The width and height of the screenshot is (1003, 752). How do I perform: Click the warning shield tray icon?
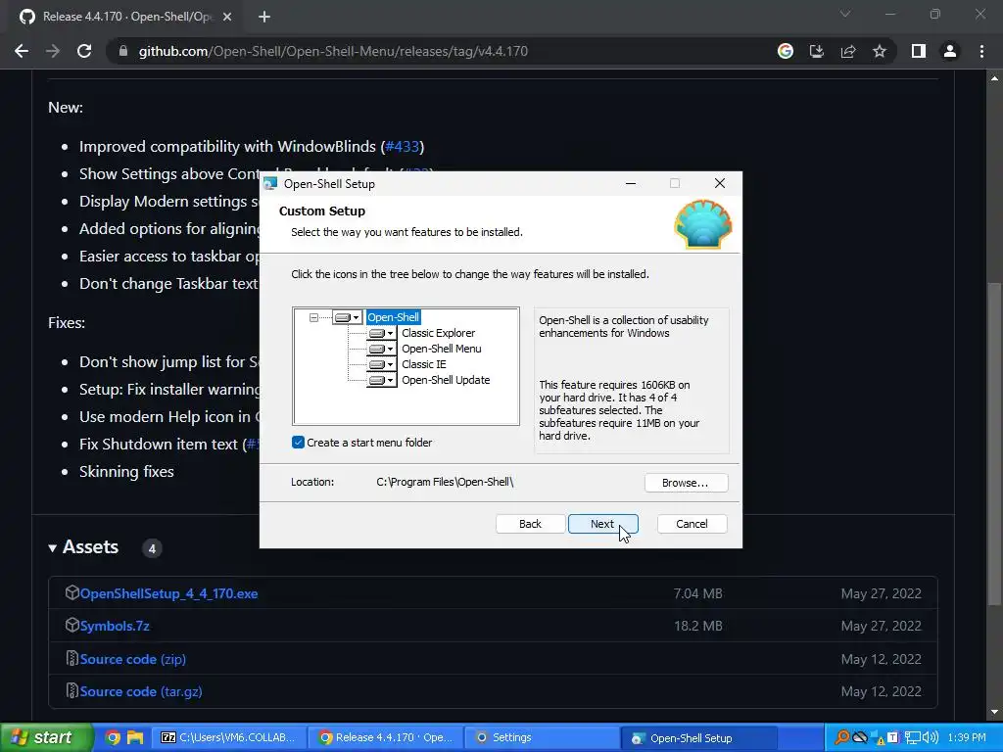click(879, 738)
